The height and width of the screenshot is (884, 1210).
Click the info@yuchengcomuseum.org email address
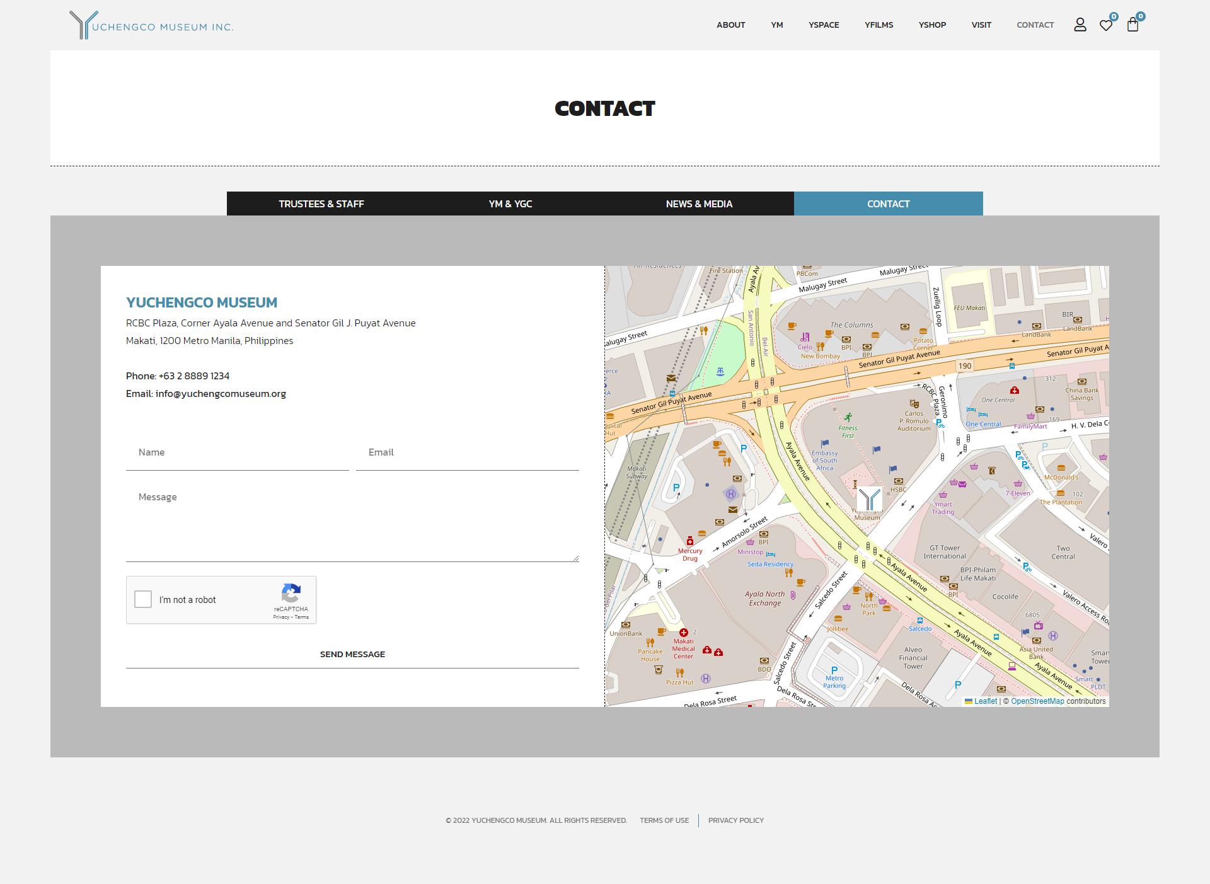click(221, 394)
